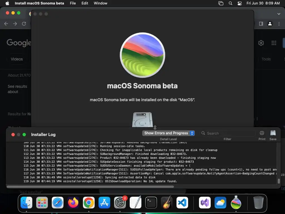Image resolution: width=285 pixels, height=214 pixels.
Task: Click the Installer Log vertical scrollbar thumb
Action: tap(279, 181)
